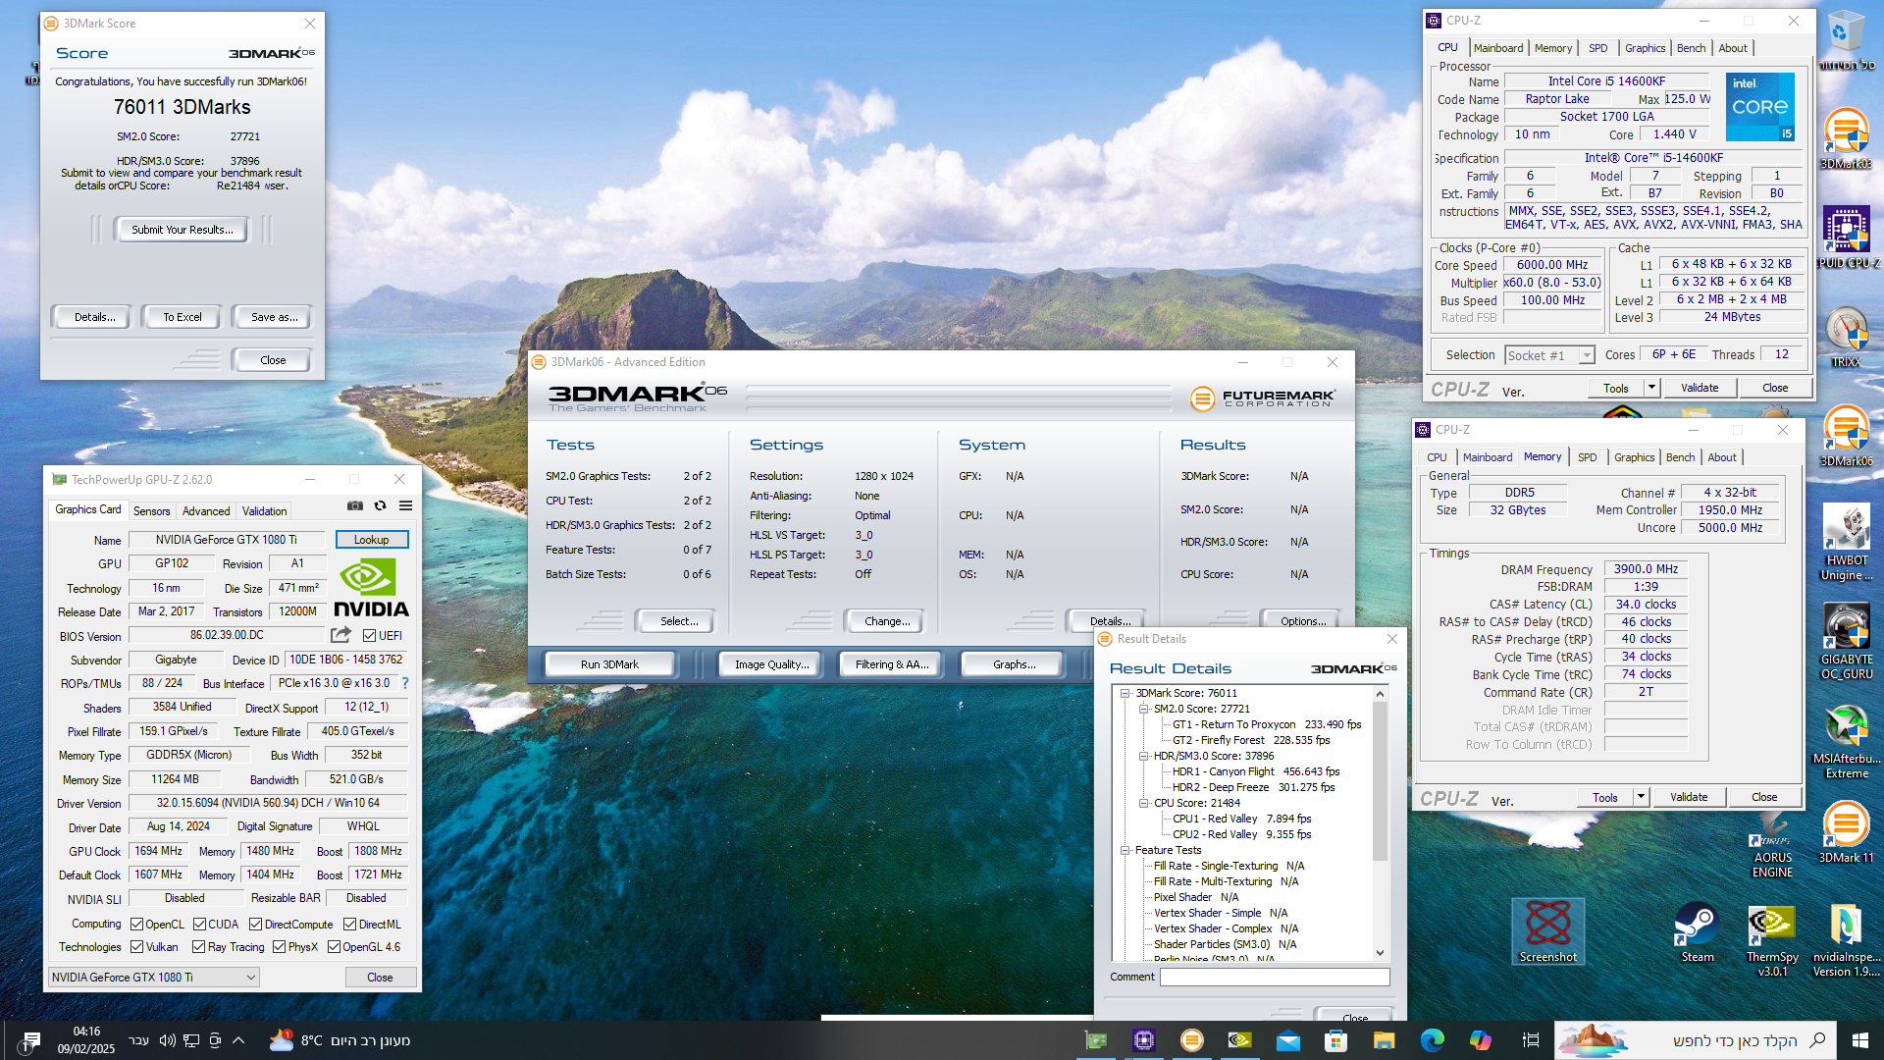The height and width of the screenshot is (1060, 1884).
Task: Click the GPU-Z refresh icon
Action: [x=380, y=506]
